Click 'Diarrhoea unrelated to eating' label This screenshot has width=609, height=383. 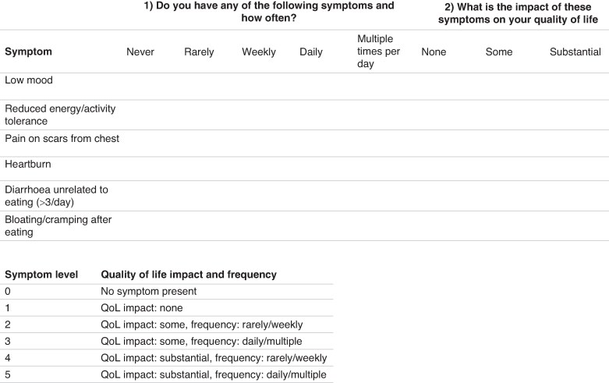coord(56,196)
